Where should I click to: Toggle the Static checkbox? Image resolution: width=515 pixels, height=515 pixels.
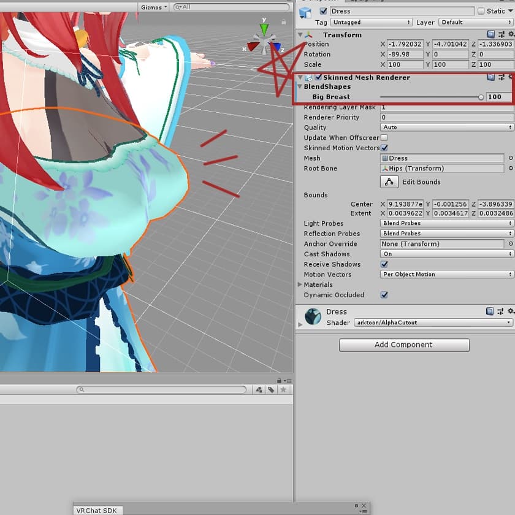coord(481,11)
